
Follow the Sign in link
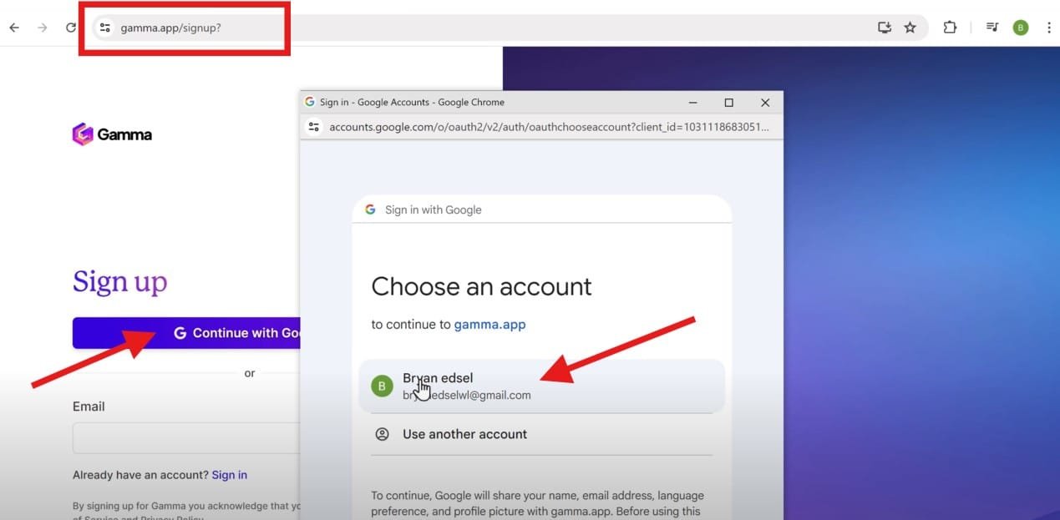click(x=229, y=475)
